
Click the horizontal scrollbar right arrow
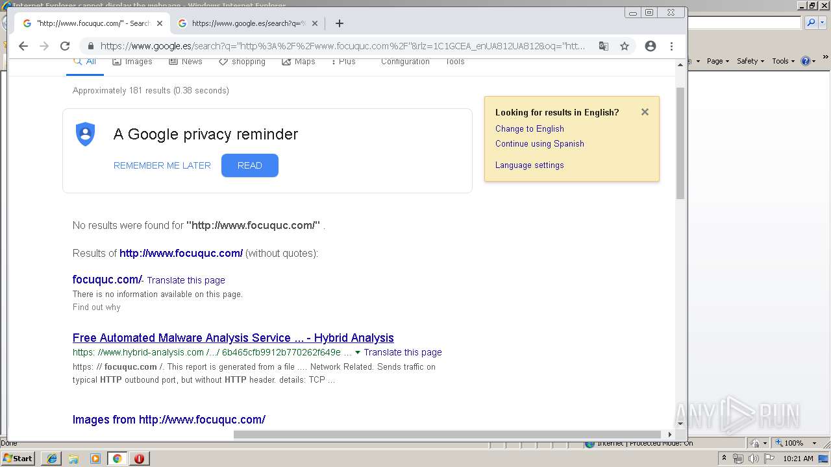click(x=669, y=435)
